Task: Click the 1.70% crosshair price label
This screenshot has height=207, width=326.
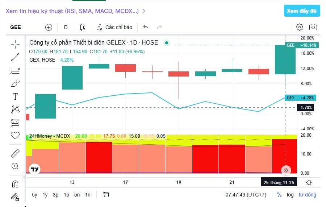Action: [306, 108]
